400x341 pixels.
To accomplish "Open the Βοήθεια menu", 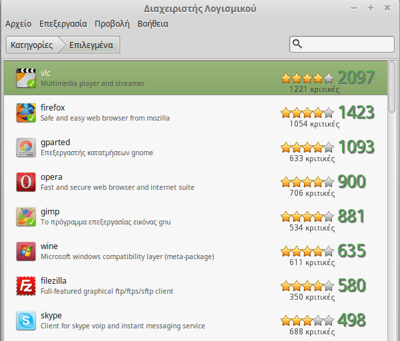I will click(153, 24).
